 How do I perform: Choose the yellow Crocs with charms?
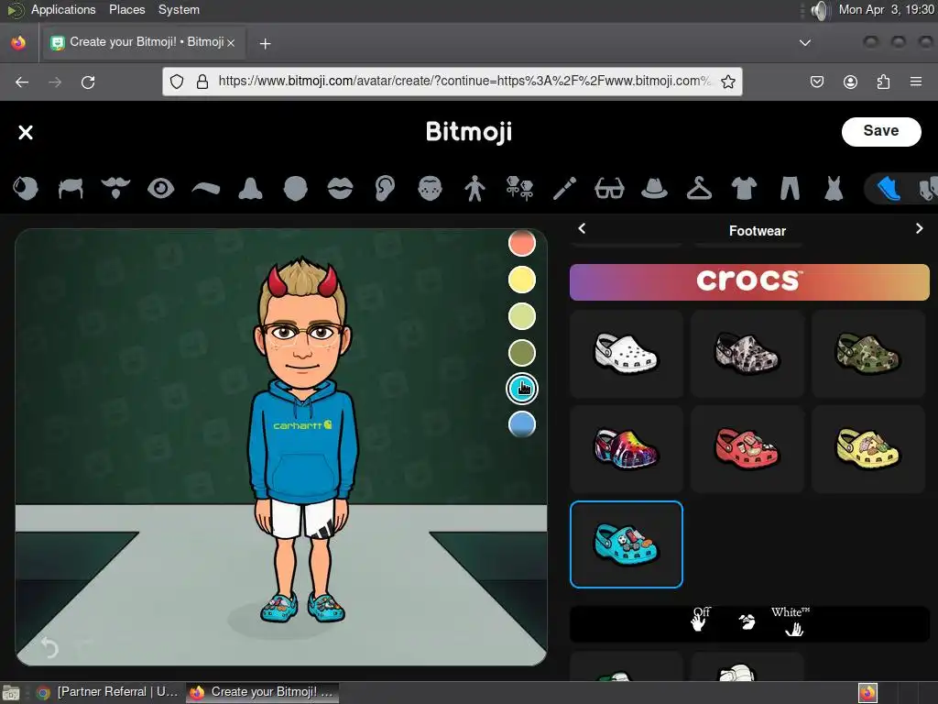point(868,449)
